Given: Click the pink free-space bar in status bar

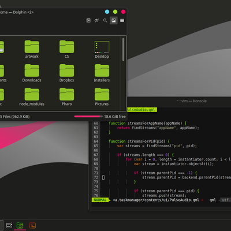Looking at the screenshot, I should tap(88, 117).
